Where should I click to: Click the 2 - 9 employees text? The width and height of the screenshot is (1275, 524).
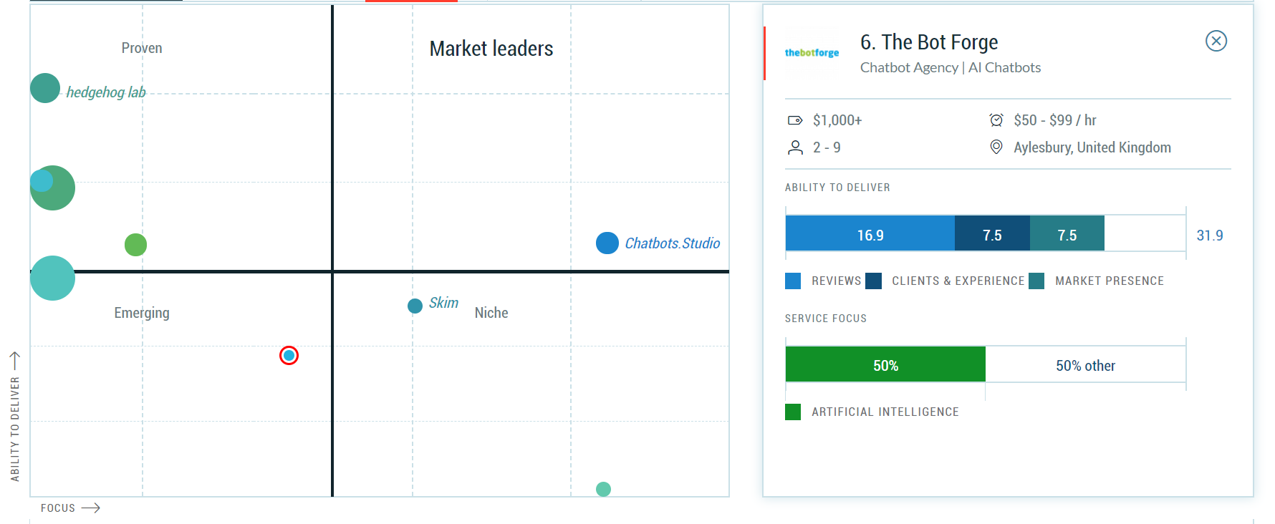(827, 147)
